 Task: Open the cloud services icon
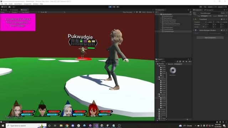[x=10, y=7]
